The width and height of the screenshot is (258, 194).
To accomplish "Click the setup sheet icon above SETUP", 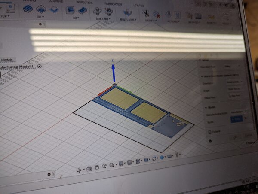I will (x=10, y=8).
